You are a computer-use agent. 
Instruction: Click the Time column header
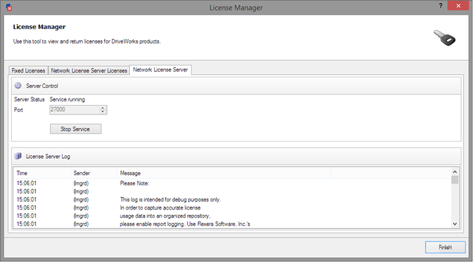(41, 173)
